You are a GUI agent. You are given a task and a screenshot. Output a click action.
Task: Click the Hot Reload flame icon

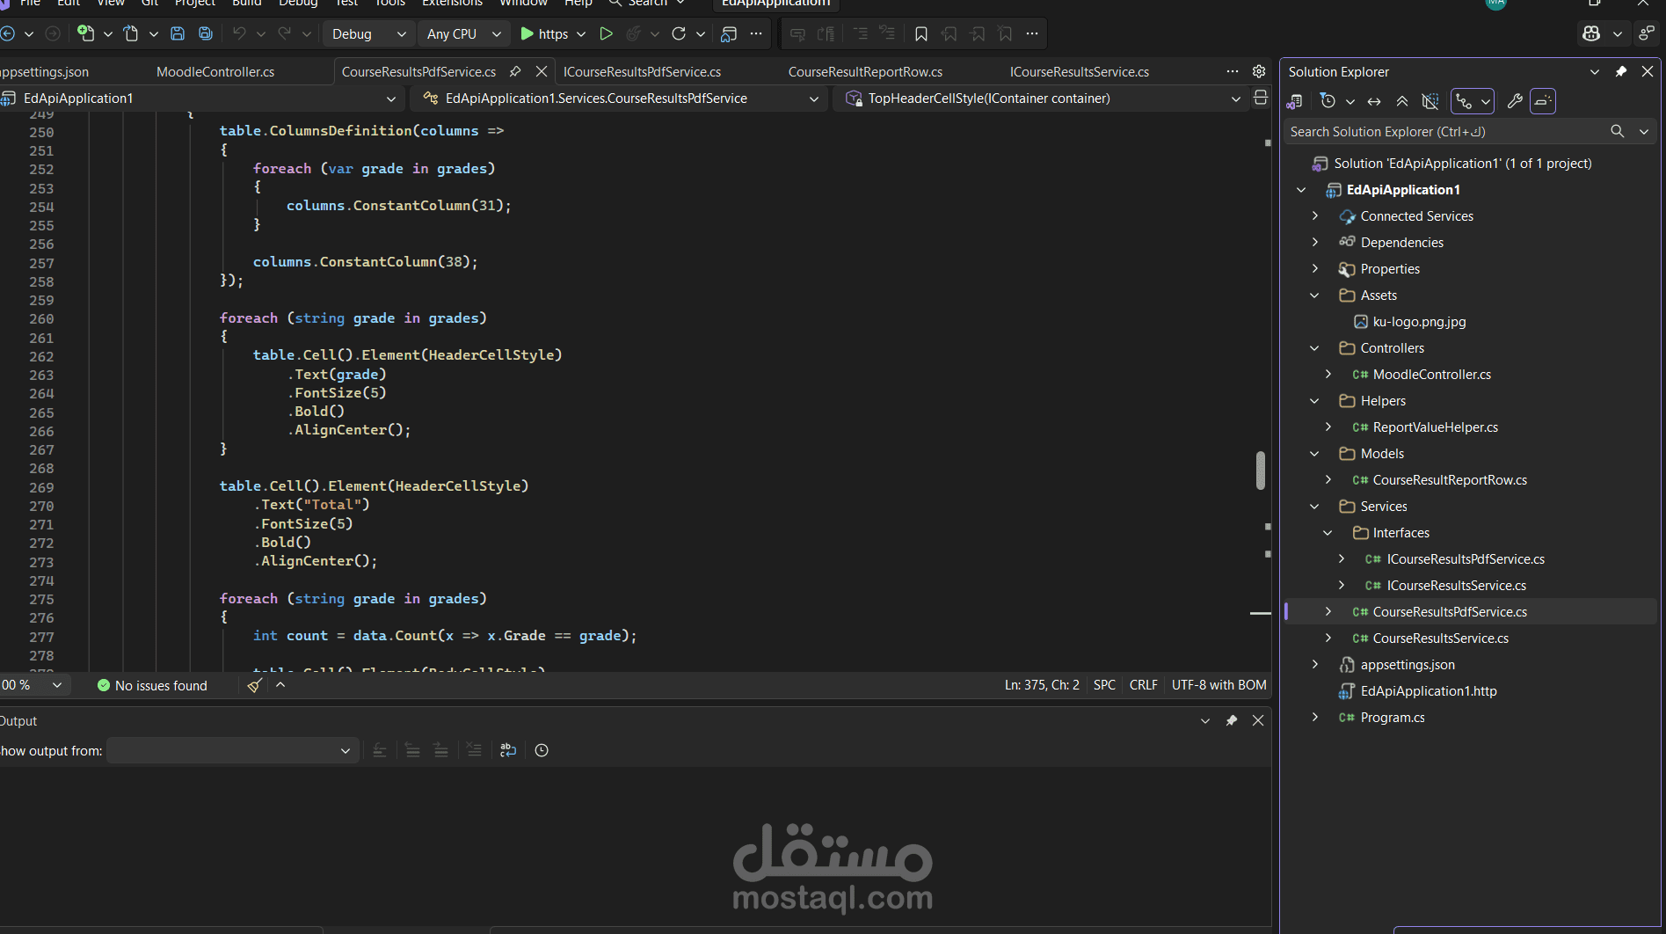[633, 33]
